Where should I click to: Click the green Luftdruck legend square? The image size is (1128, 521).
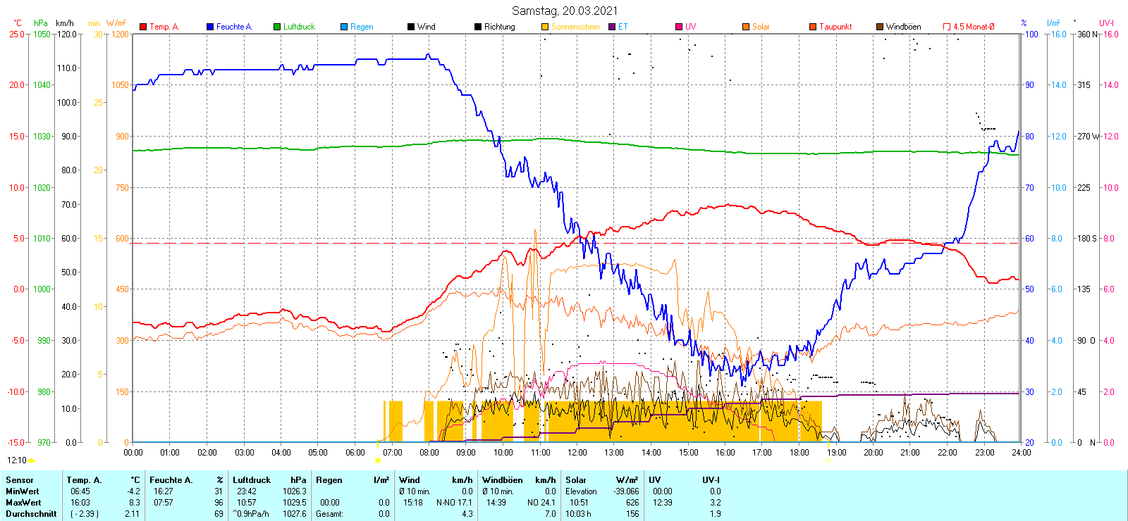pos(277,27)
